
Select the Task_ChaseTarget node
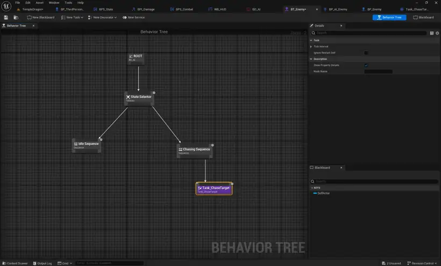click(214, 189)
